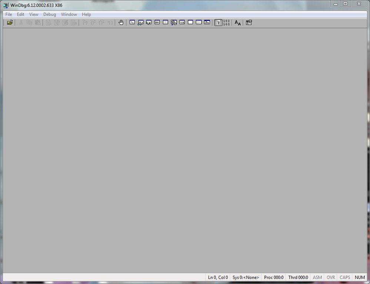Open the Font settings (AA) icon
The image size is (370, 284).
click(x=238, y=23)
